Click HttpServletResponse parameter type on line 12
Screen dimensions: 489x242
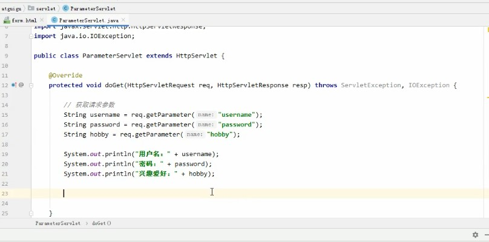click(253, 85)
